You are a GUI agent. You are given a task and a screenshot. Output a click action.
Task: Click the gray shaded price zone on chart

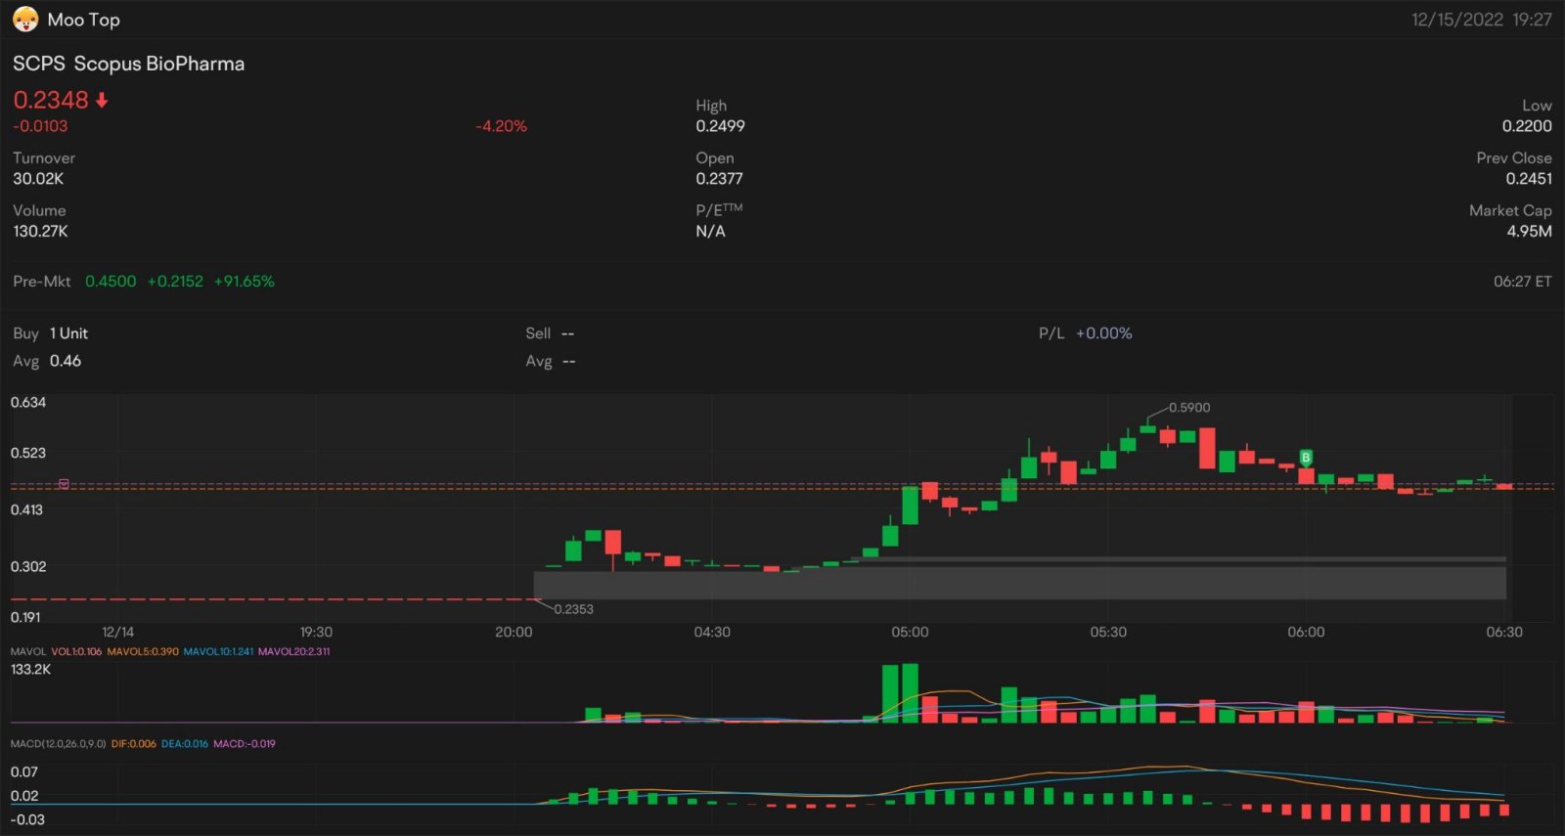coord(1019,583)
